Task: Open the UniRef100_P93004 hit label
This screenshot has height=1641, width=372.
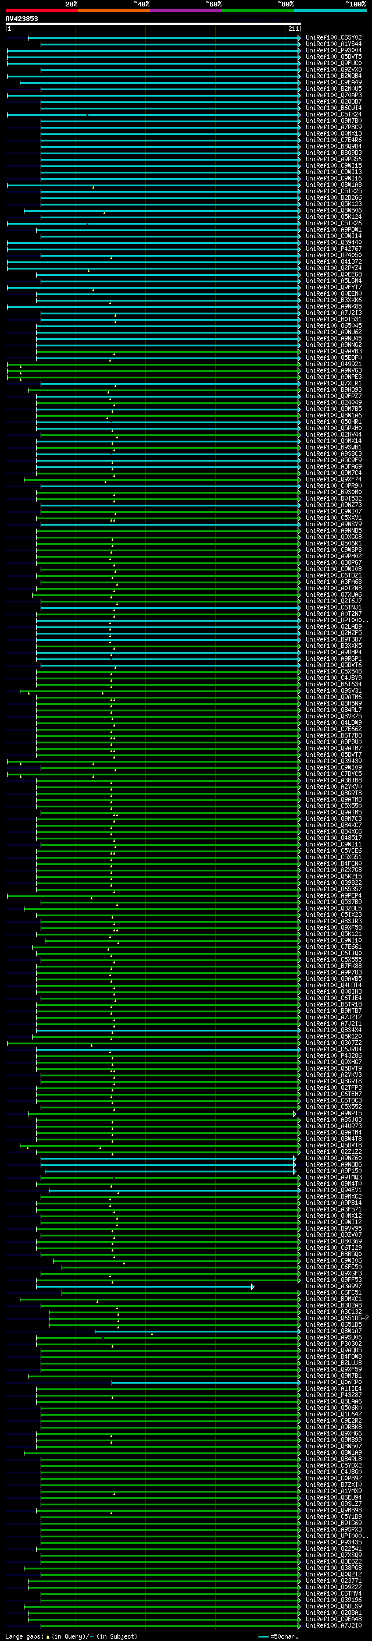Action: [334, 50]
